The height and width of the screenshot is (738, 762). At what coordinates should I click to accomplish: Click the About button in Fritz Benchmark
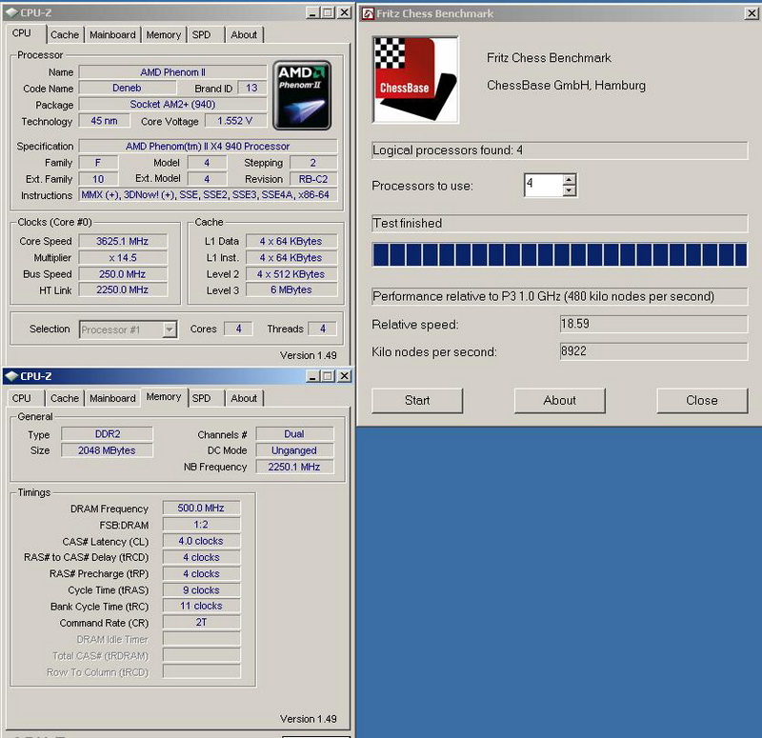559,400
